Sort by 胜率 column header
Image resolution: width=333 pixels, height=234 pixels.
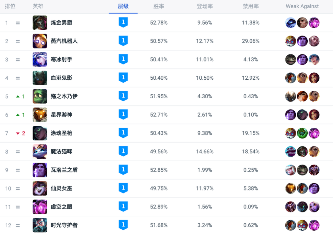point(159,6)
